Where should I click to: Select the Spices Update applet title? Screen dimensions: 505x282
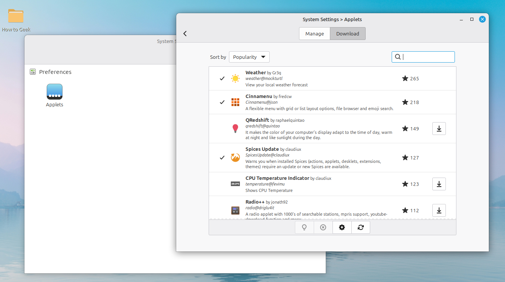coord(262,149)
